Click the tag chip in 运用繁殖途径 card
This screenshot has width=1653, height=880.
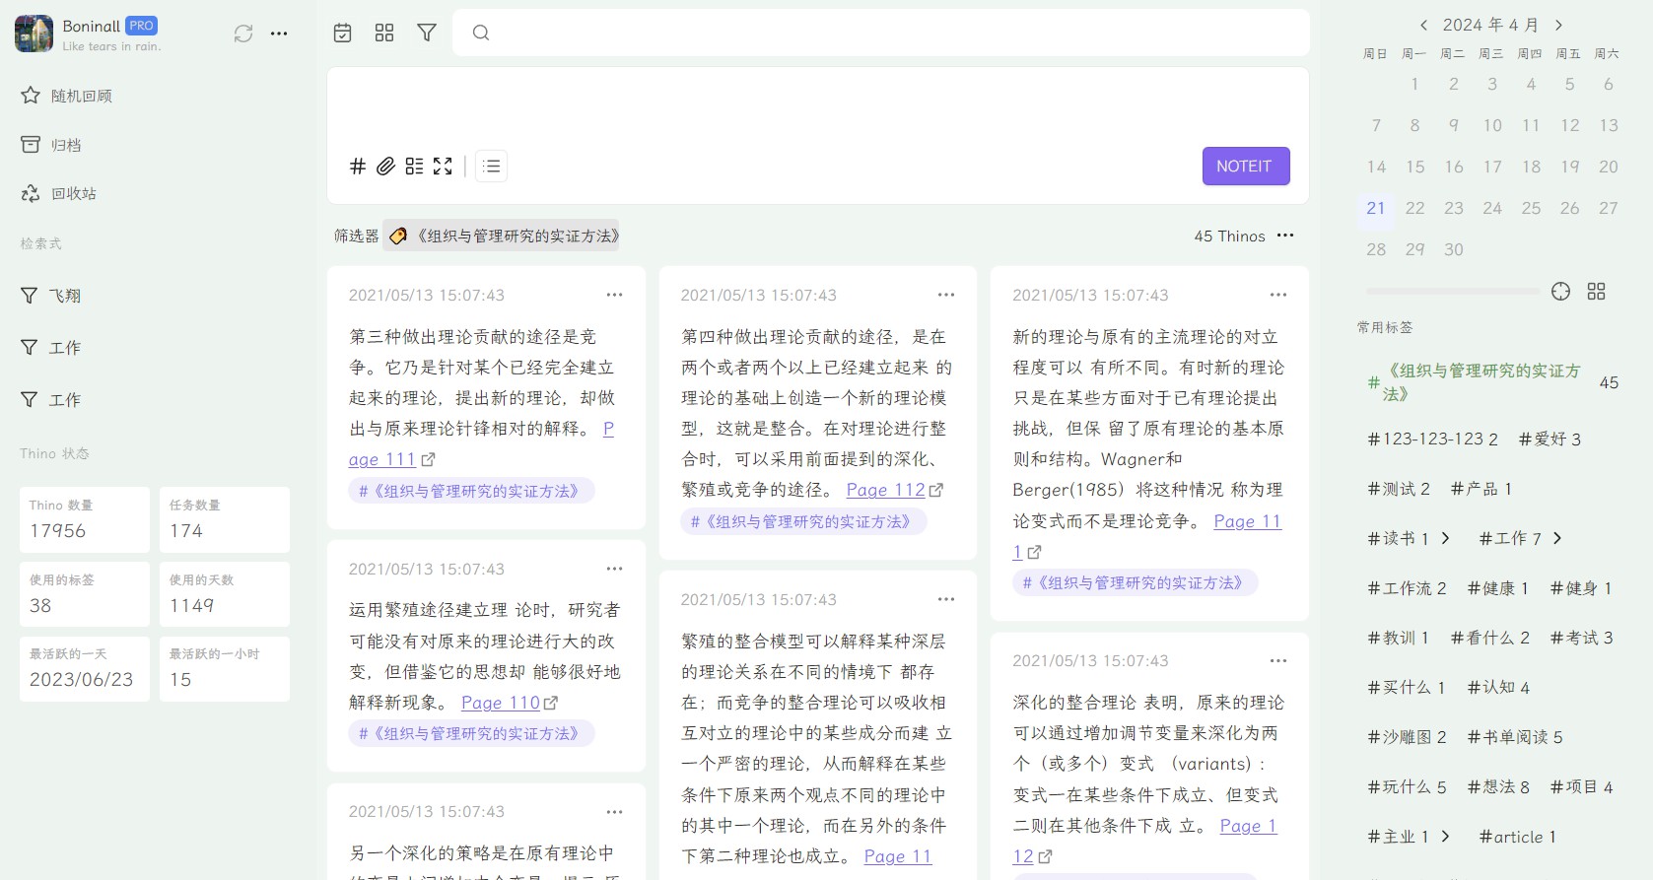pyautogui.click(x=471, y=733)
